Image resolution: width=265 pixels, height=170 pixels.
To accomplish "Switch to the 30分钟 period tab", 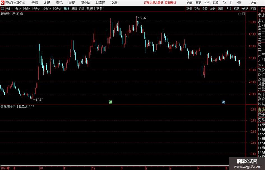I will [47, 9].
